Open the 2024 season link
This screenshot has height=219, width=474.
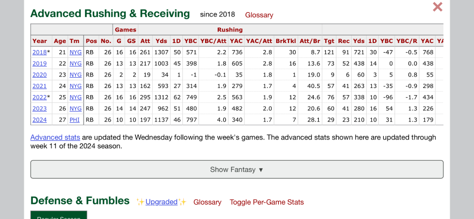click(39, 120)
